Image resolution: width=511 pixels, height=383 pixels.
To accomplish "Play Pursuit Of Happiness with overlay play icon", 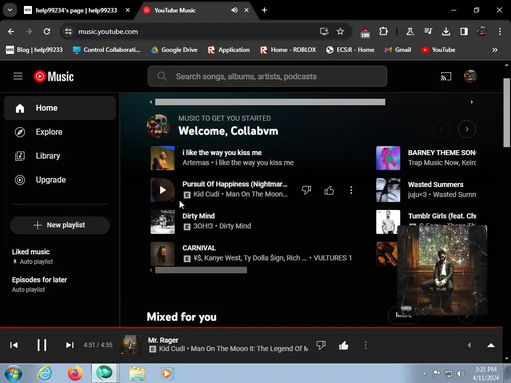I will (x=163, y=190).
